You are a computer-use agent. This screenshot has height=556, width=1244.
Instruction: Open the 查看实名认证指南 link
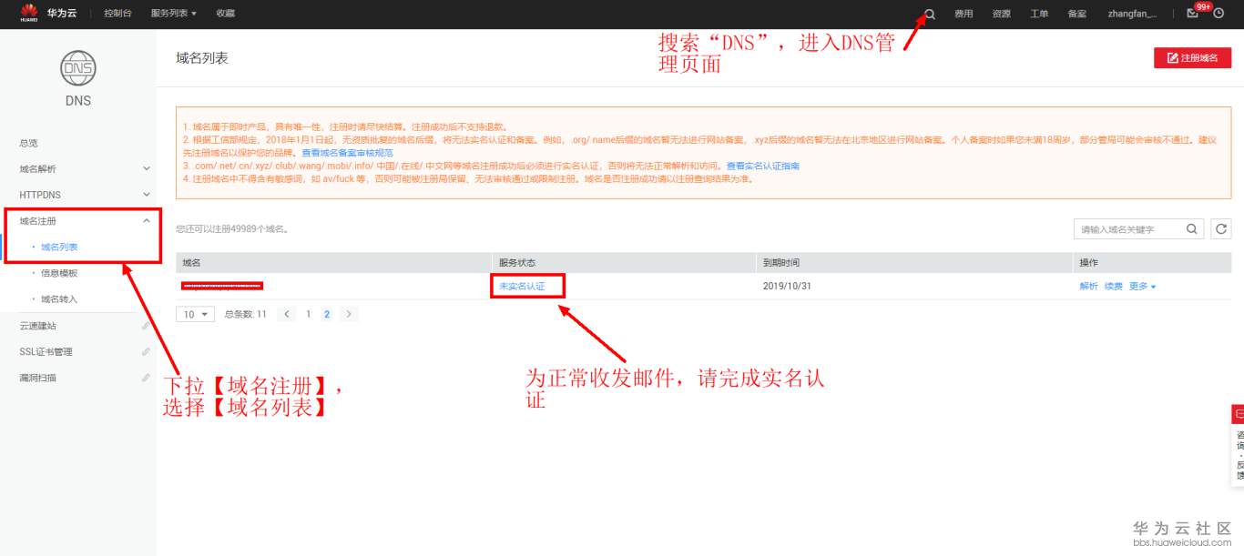763,166
